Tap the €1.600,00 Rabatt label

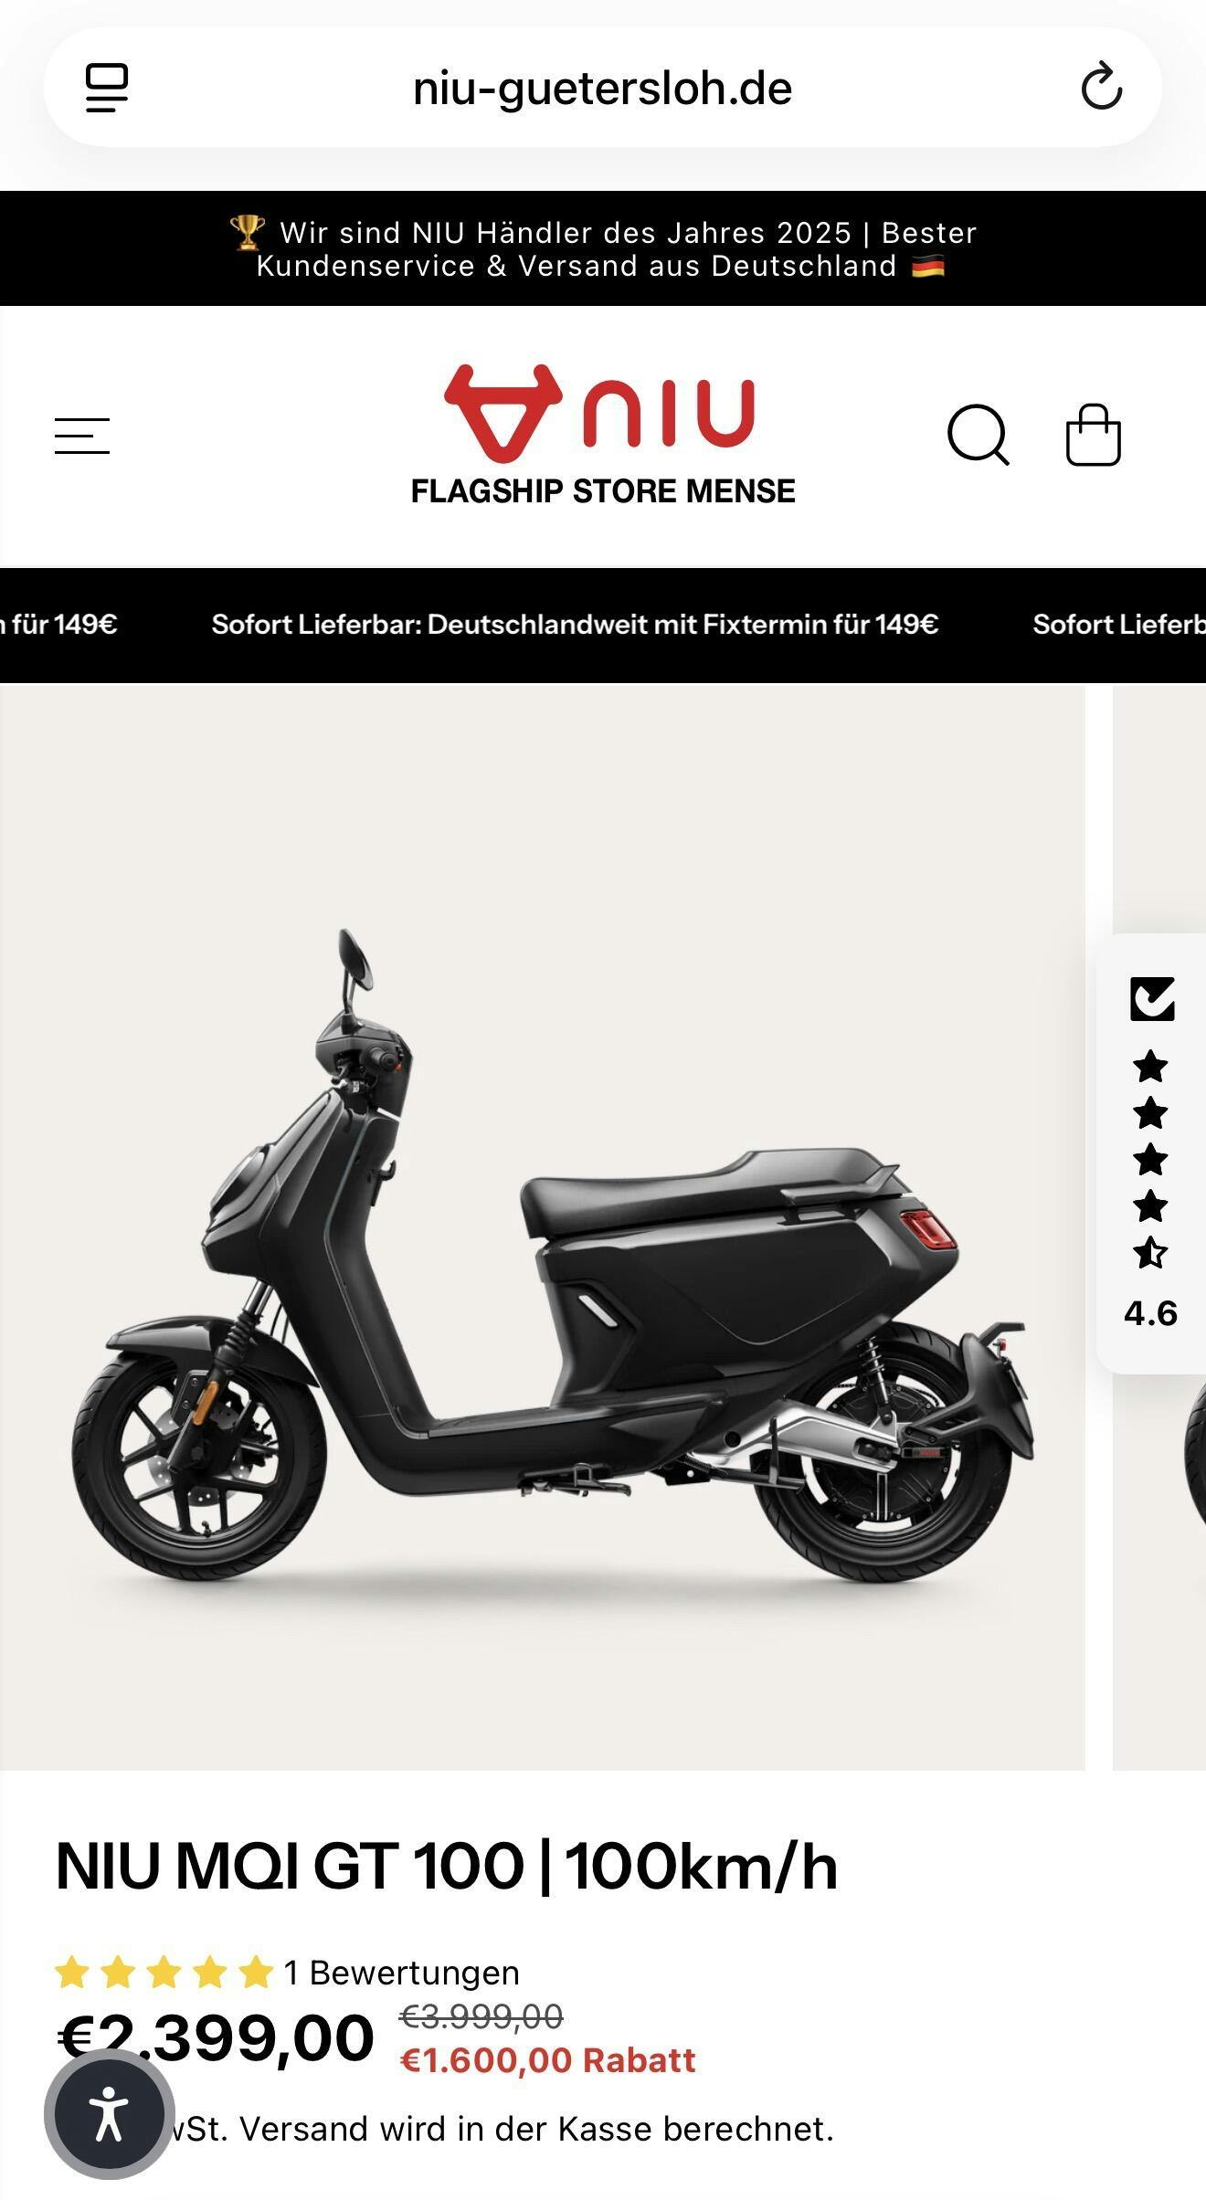[x=548, y=2061]
